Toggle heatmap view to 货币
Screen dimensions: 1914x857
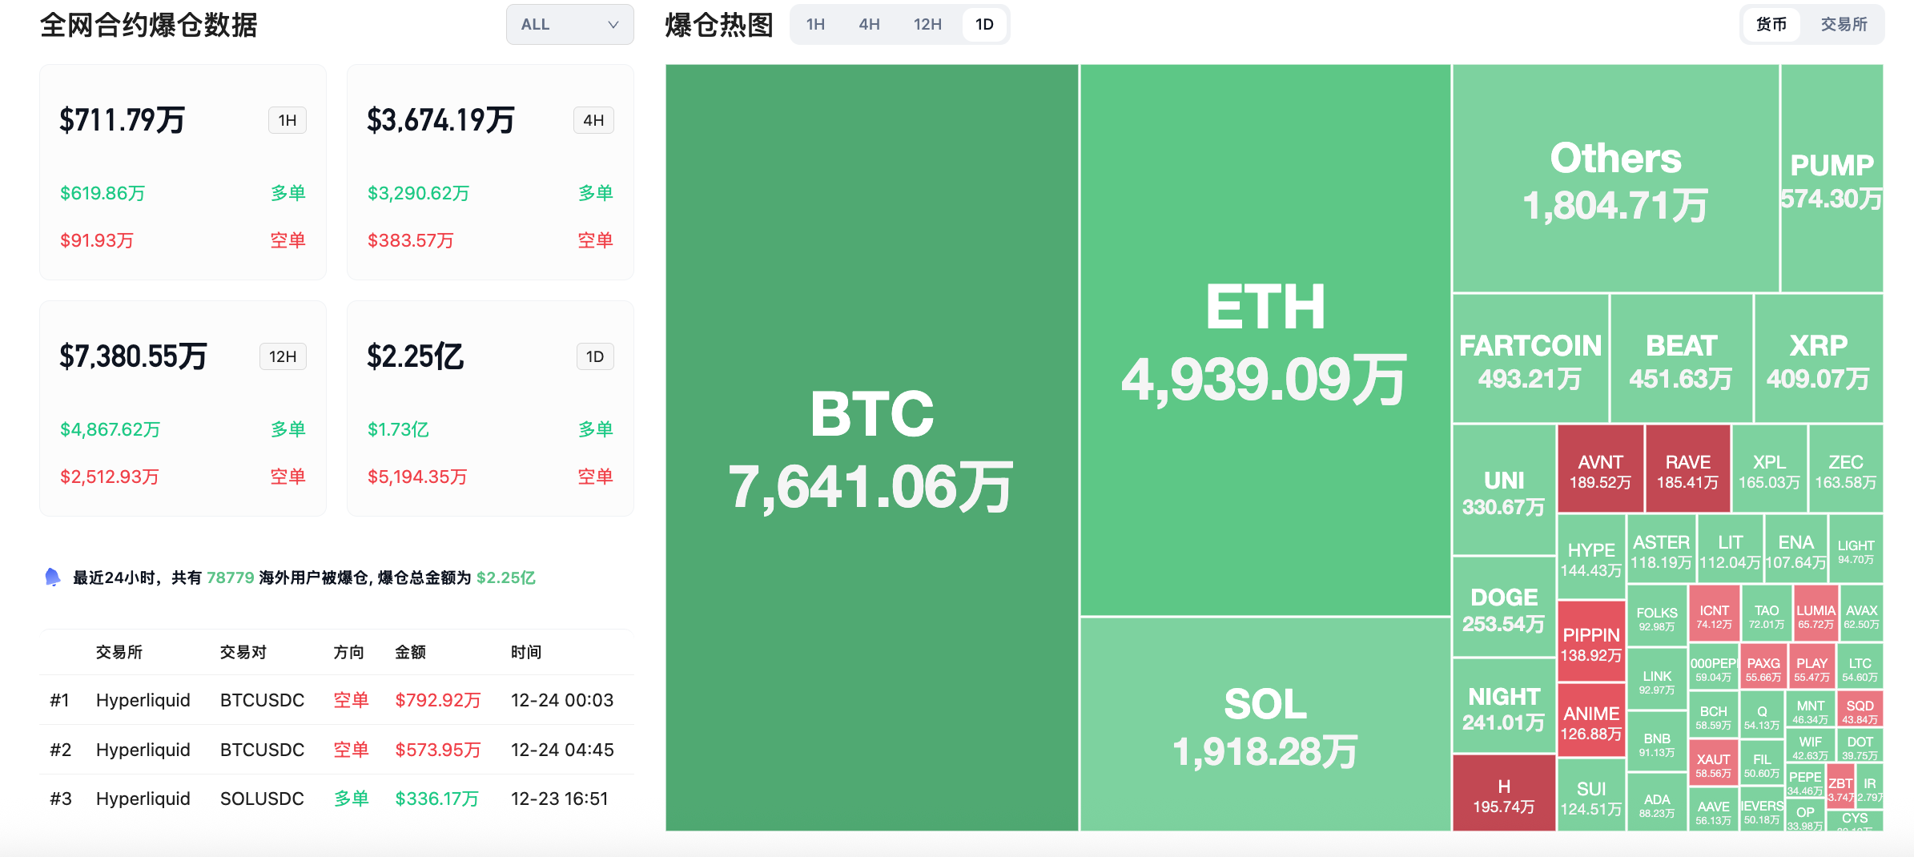click(x=1771, y=25)
